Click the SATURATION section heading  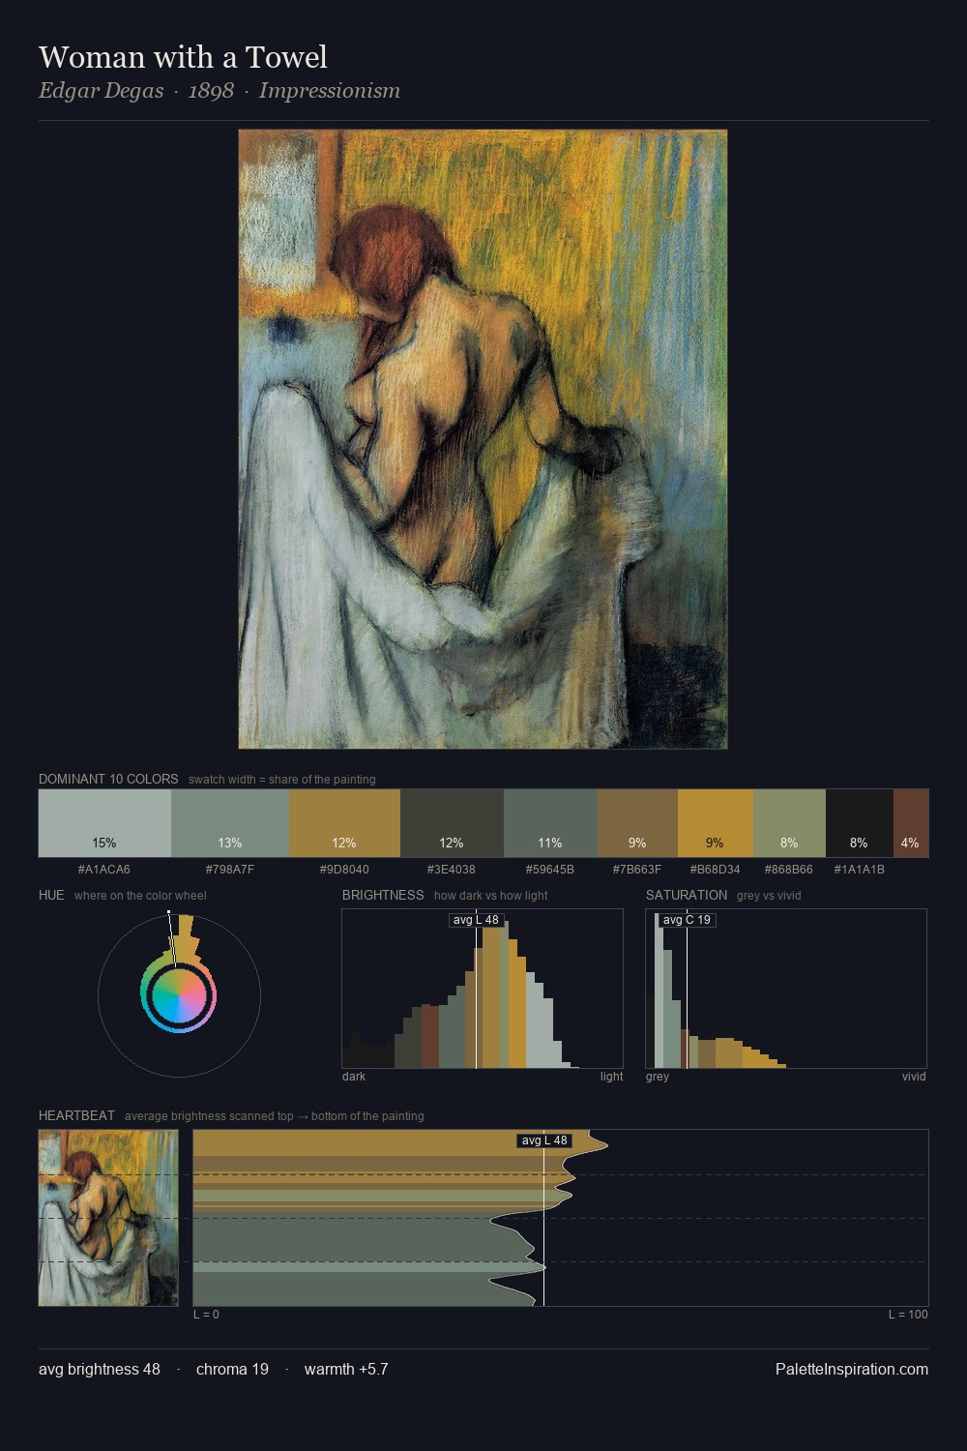(687, 895)
